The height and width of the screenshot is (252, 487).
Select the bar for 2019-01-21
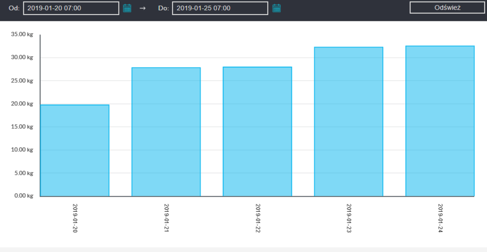[x=166, y=132]
